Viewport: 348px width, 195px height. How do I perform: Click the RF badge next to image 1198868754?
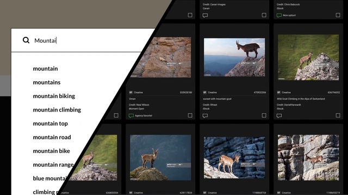tap(204, 193)
